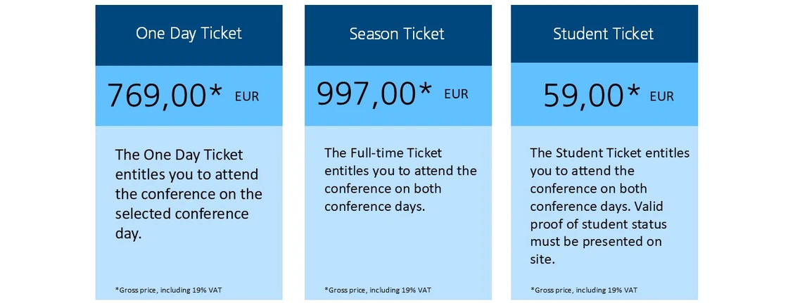Screen dimensions: 788x303
Task: Click the EUR label beside 59,00
Action: point(662,96)
